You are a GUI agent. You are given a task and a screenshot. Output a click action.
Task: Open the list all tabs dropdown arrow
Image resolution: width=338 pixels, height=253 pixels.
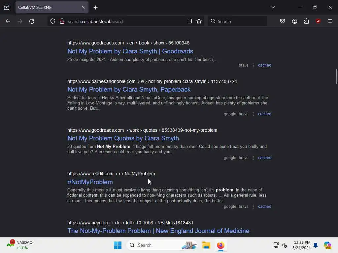[x=272, y=7]
